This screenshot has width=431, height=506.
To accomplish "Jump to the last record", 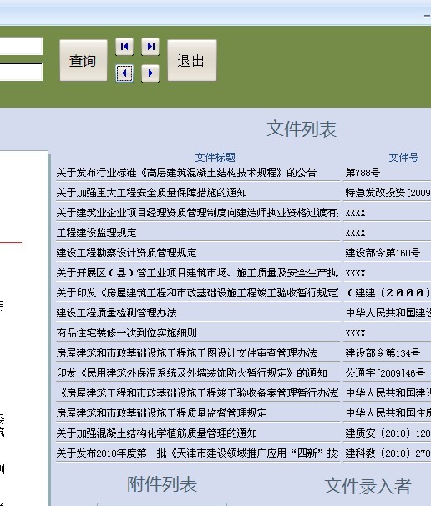I will tap(150, 47).
